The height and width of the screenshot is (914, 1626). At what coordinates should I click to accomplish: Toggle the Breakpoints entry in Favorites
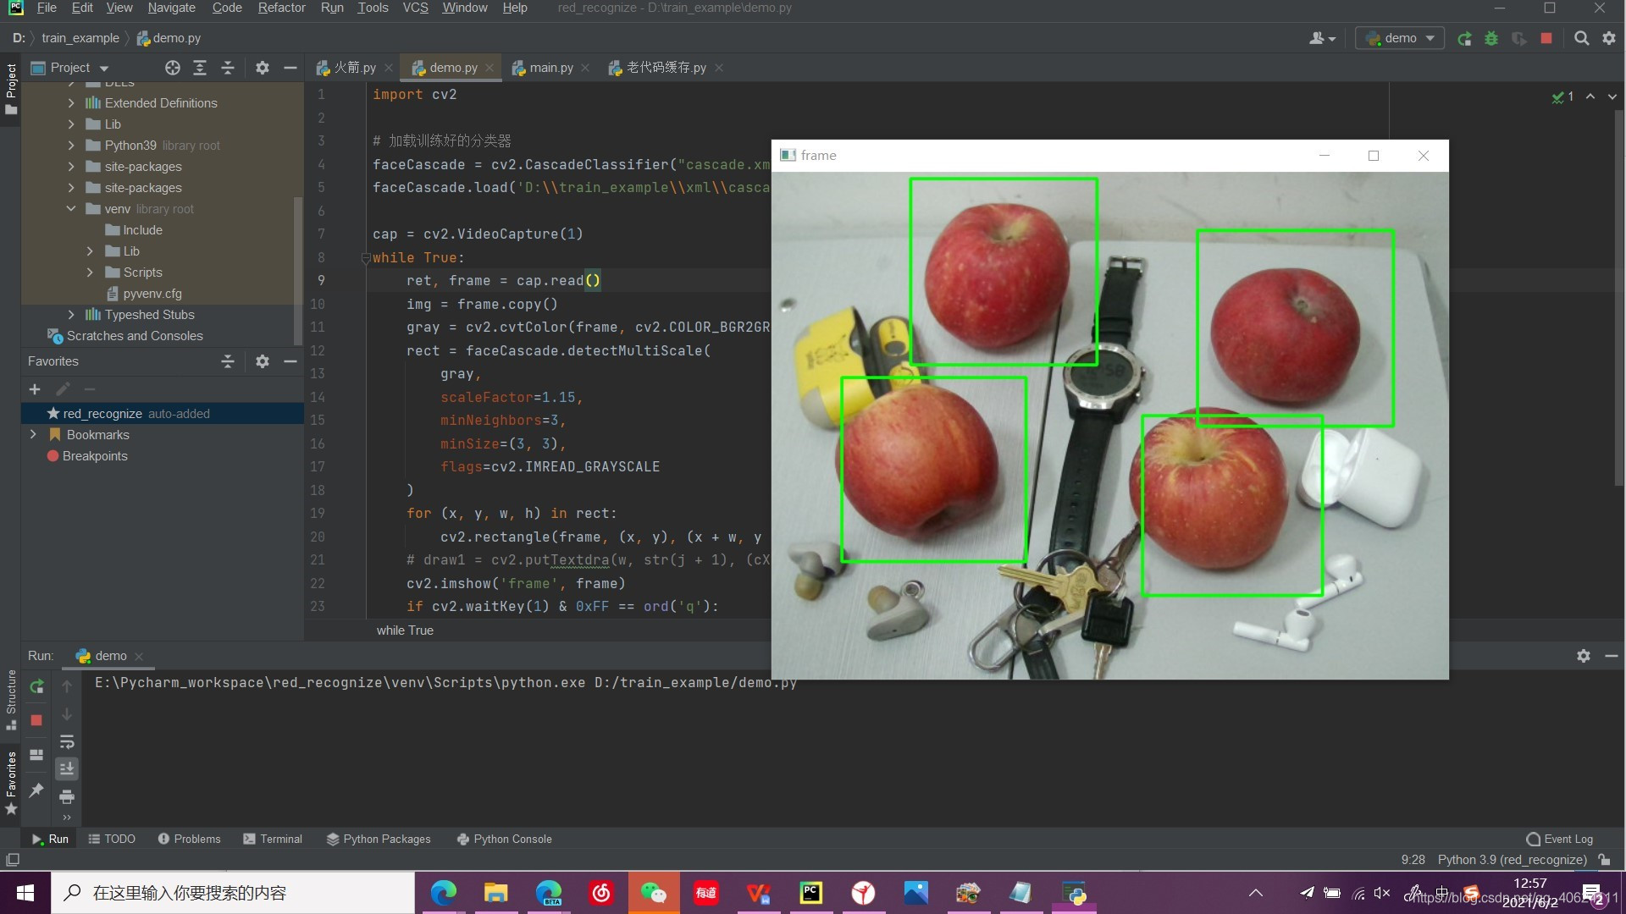pyautogui.click(x=94, y=456)
